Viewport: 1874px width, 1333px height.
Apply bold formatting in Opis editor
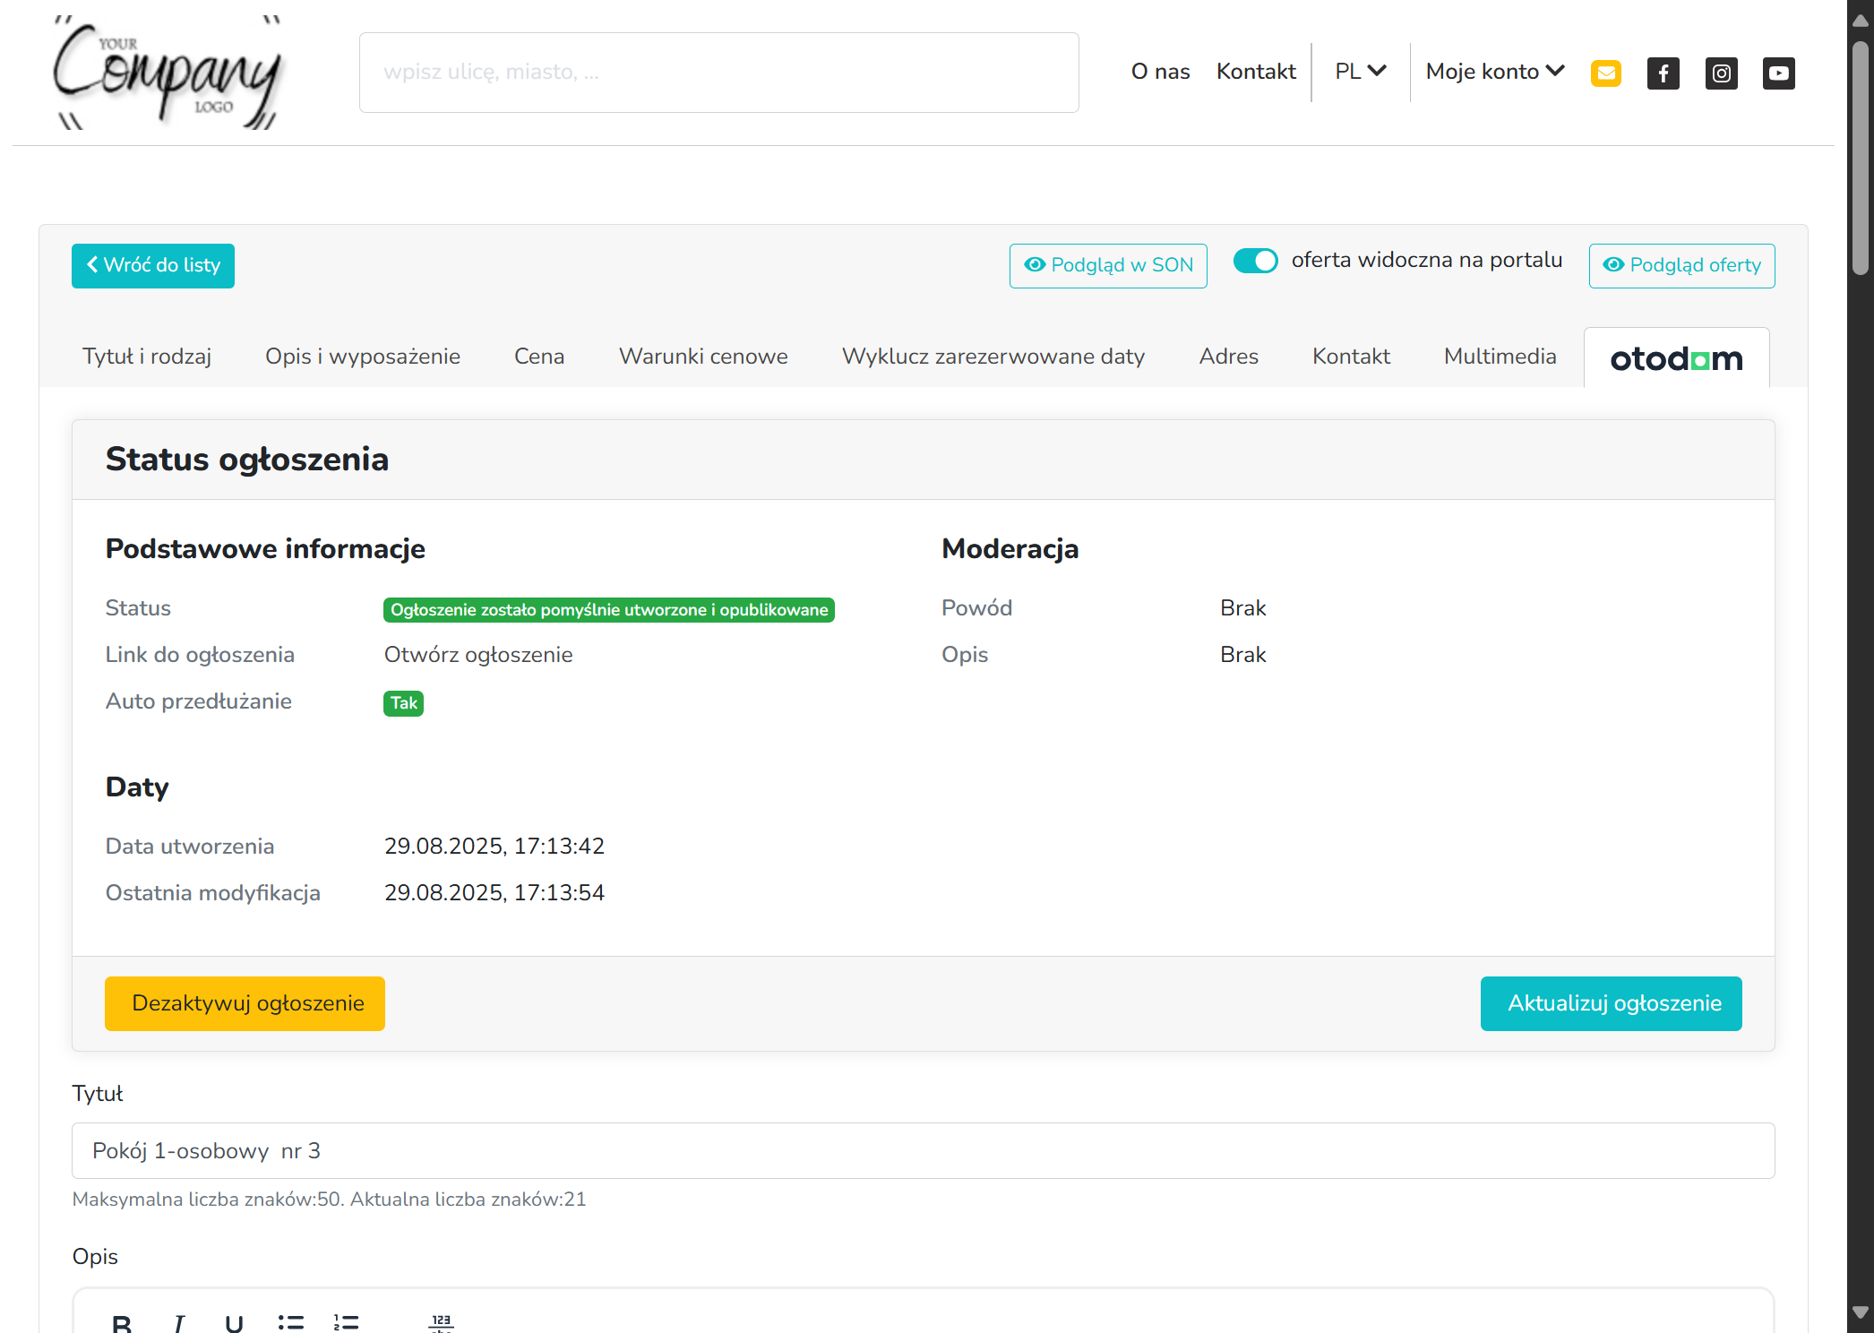click(122, 1322)
